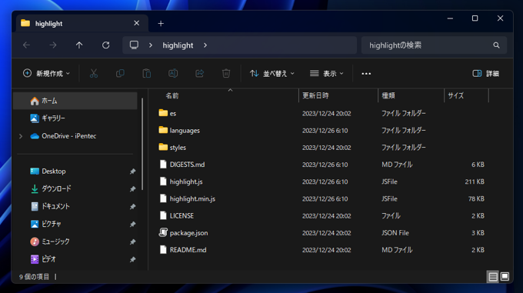Open the 並べ替え sort dropdown
Viewport: 523px width, 293px height.
point(272,73)
